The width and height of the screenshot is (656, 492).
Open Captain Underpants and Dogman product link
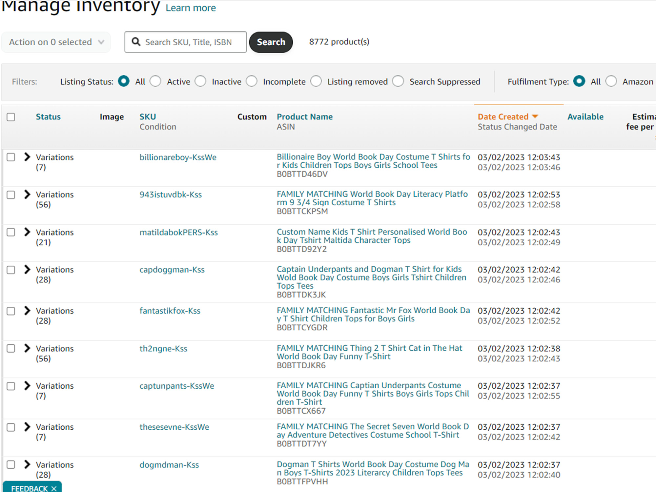372,277
